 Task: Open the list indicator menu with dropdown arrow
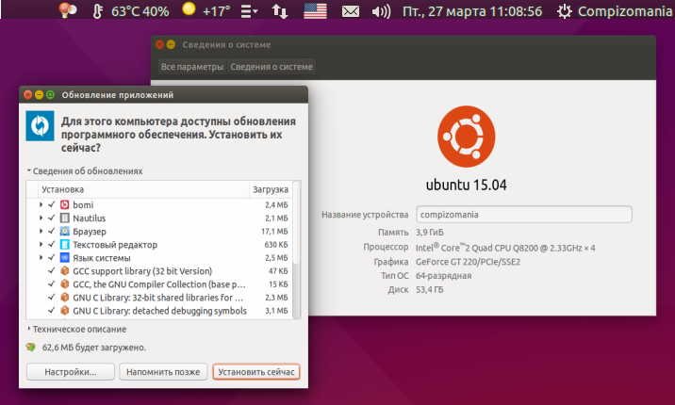249,11
